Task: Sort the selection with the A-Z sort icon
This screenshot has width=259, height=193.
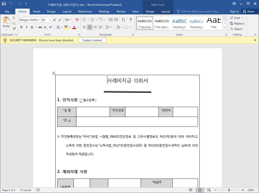Action: click(x=123, y=20)
